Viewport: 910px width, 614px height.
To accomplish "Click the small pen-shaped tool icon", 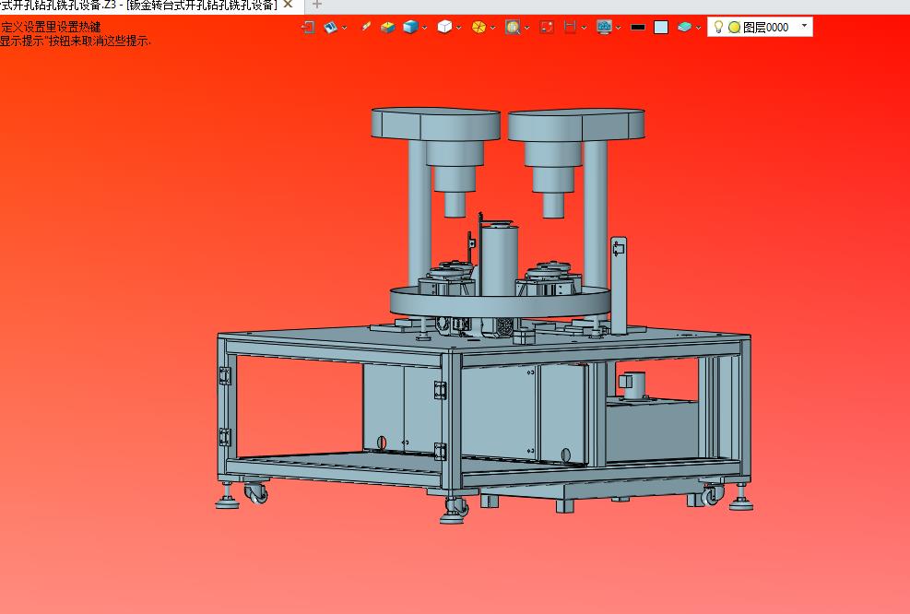I will [366, 27].
